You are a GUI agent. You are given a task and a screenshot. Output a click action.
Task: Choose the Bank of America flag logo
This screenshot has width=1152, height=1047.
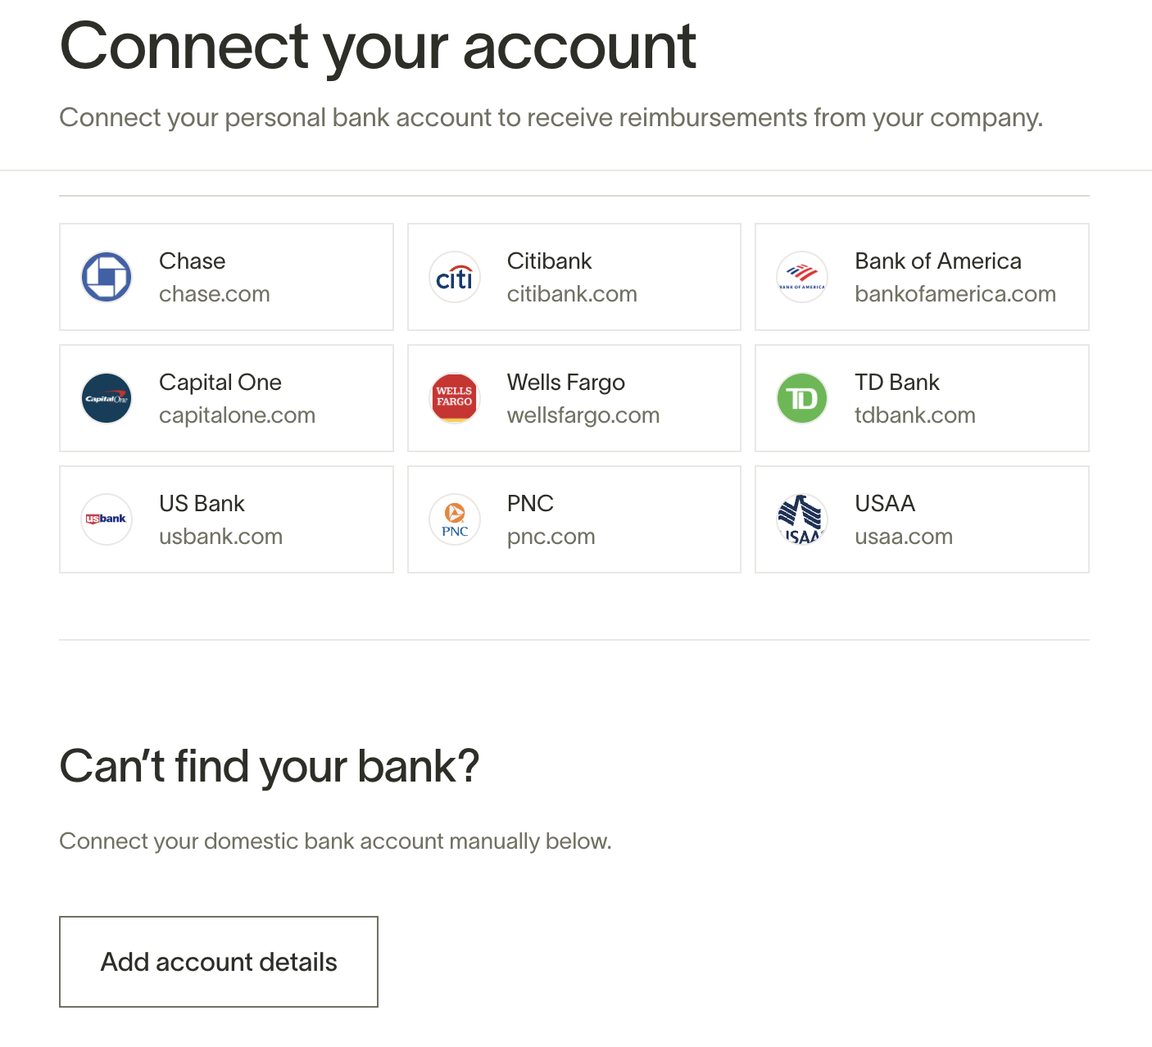coord(802,277)
